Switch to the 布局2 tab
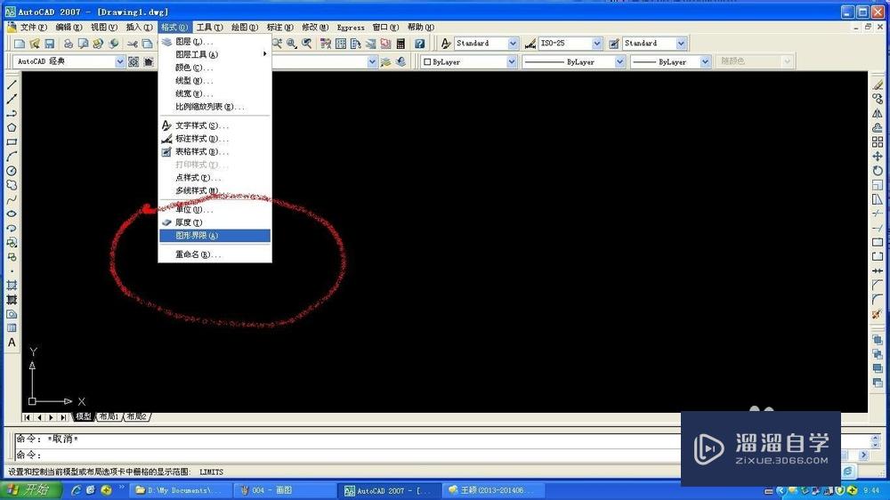The height and width of the screenshot is (500, 890). (137, 416)
